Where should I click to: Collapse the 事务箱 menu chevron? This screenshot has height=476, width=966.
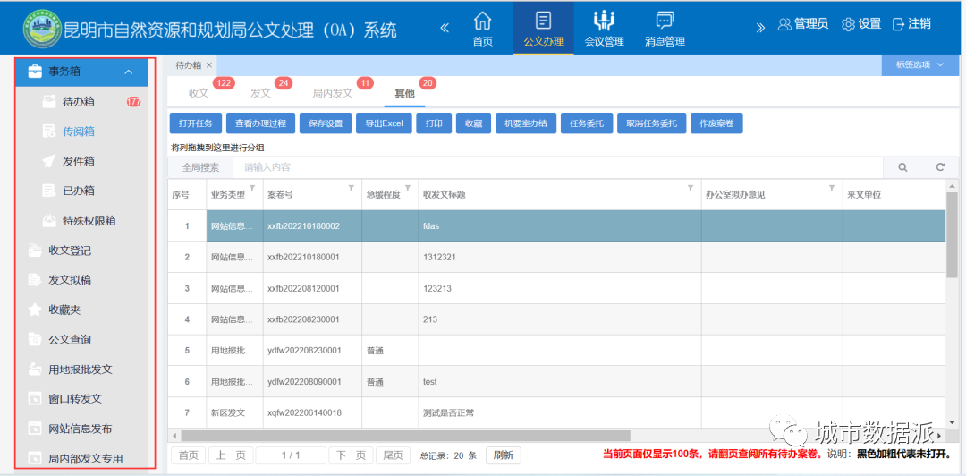coord(128,72)
